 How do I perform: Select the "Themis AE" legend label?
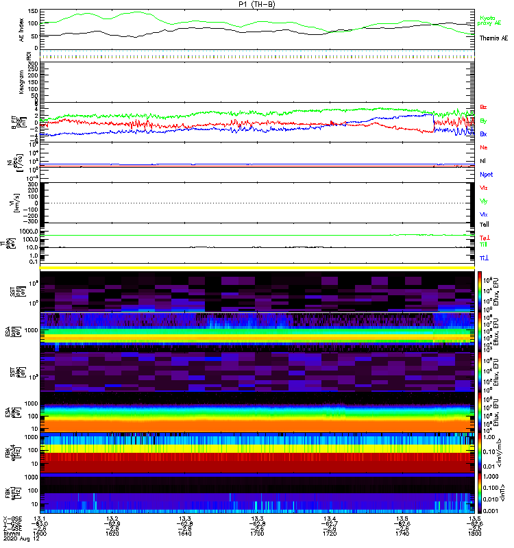(493, 38)
